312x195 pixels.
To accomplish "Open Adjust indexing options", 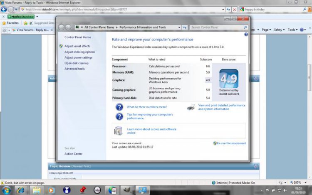I will (79, 52).
